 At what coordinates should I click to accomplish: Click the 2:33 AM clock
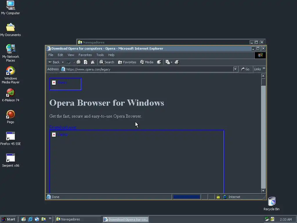pyautogui.click(x=286, y=220)
